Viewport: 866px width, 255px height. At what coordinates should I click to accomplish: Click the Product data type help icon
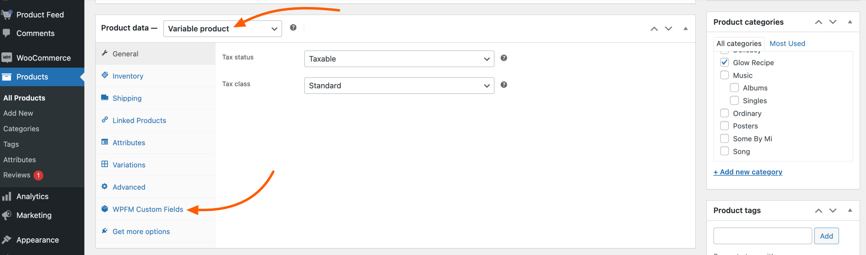(x=293, y=28)
